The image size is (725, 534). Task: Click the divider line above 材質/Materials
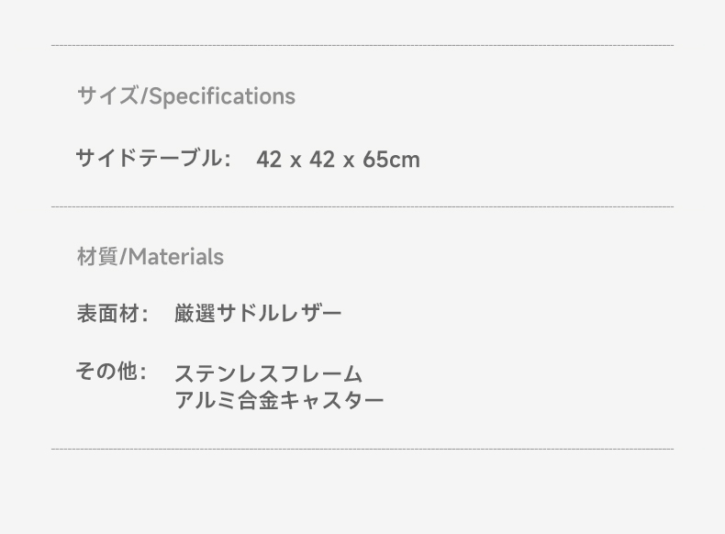[362, 206]
